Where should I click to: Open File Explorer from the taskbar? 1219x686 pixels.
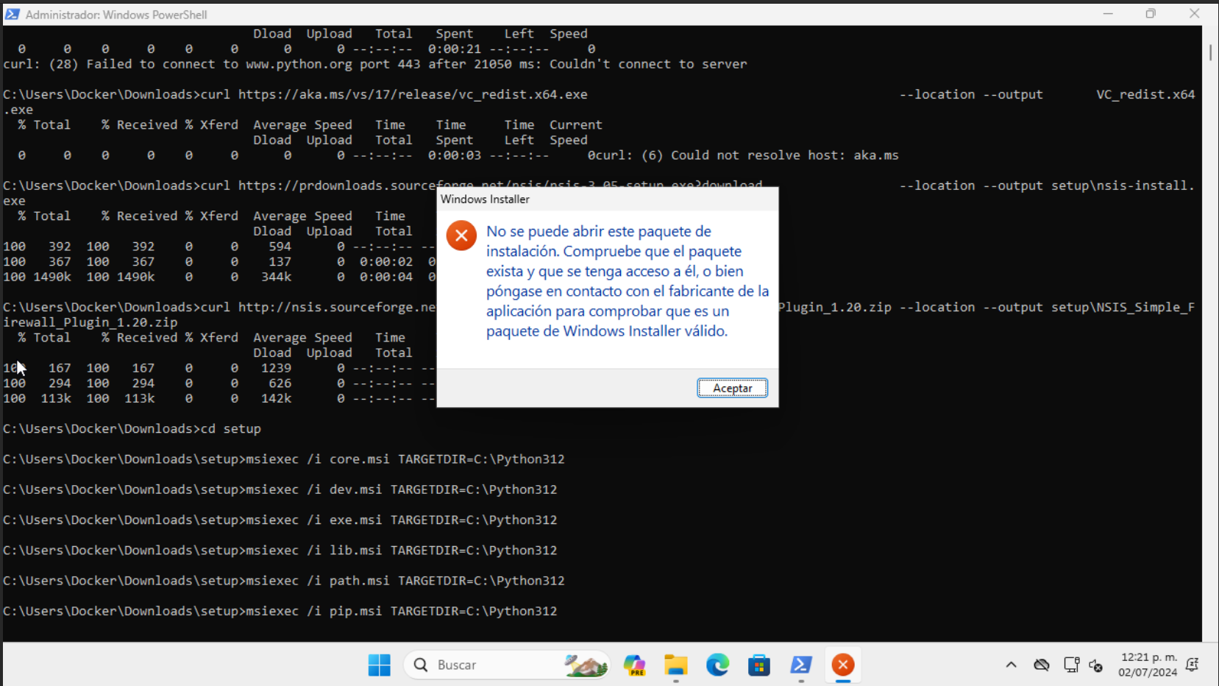coord(675,665)
